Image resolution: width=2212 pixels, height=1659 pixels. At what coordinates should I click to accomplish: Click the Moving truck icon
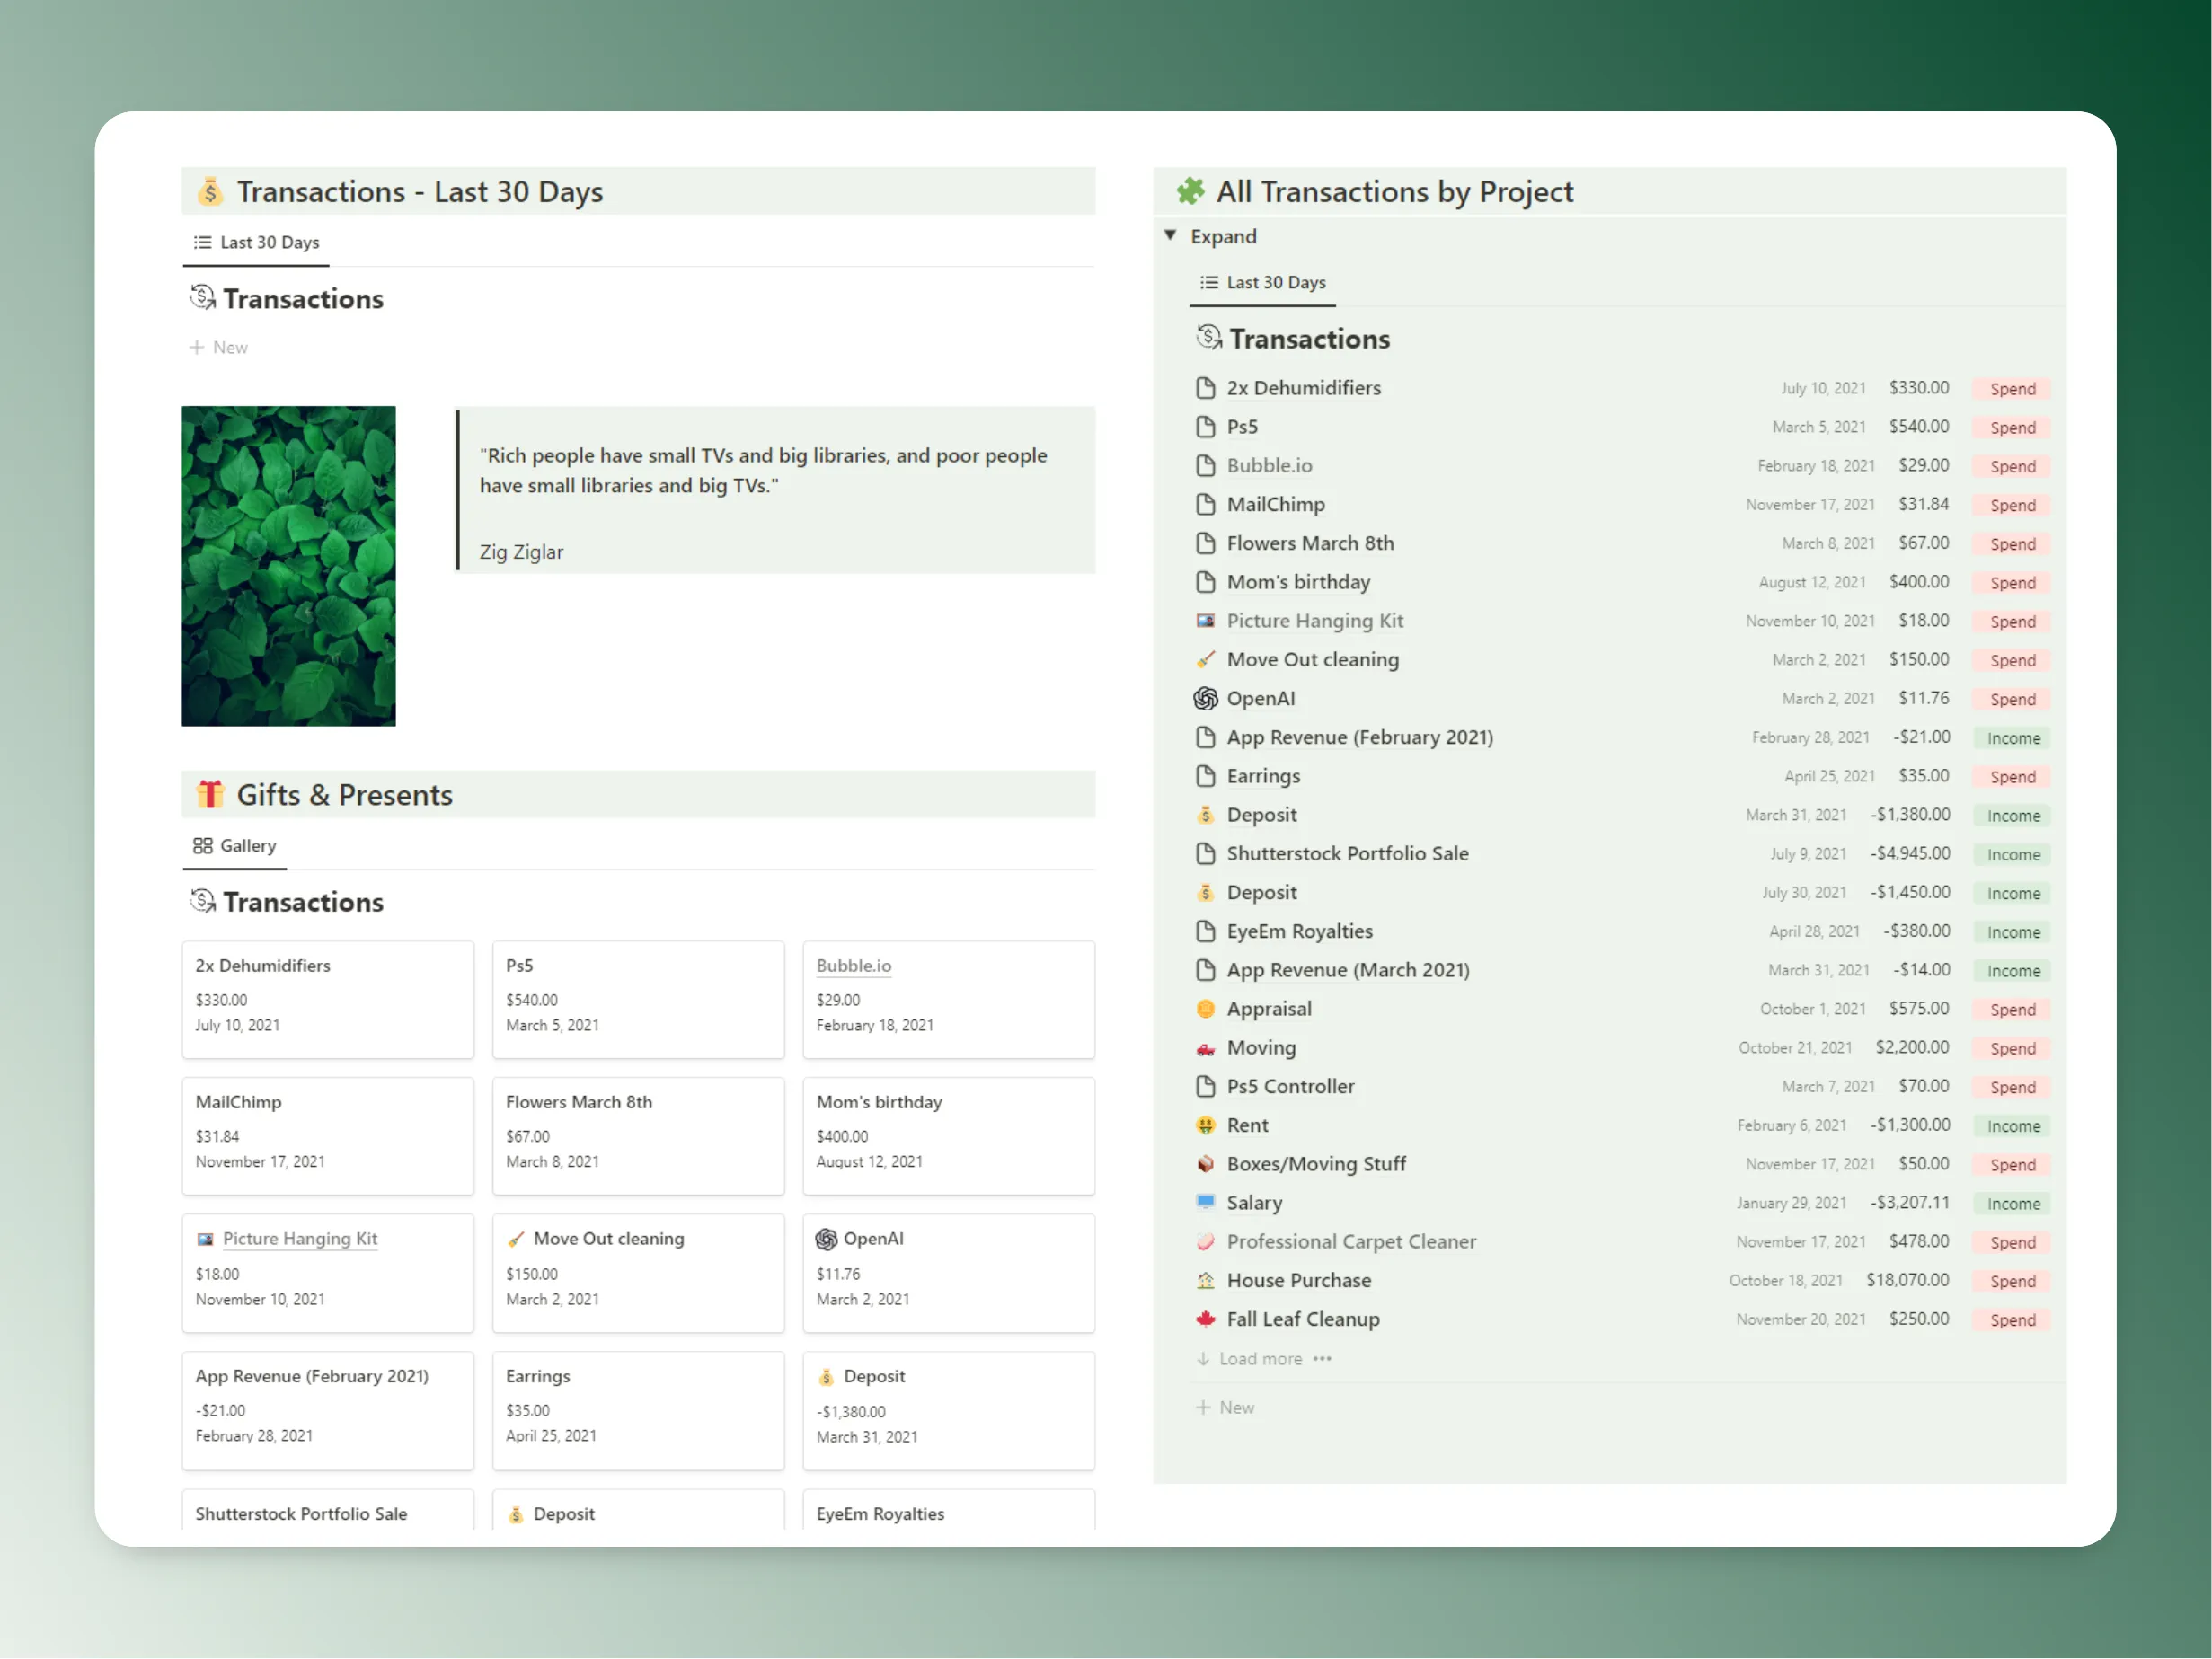point(1205,1048)
